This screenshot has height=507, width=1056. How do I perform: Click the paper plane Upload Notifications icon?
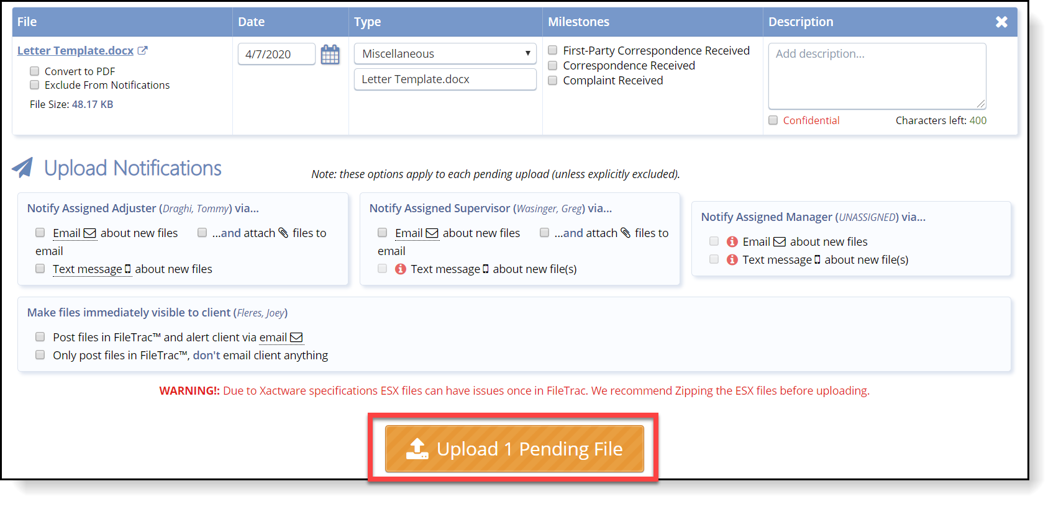pyautogui.click(x=22, y=168)
